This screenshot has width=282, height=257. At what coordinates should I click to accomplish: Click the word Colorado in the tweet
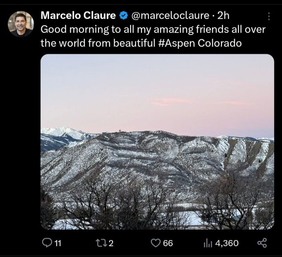tap(220, 43)
